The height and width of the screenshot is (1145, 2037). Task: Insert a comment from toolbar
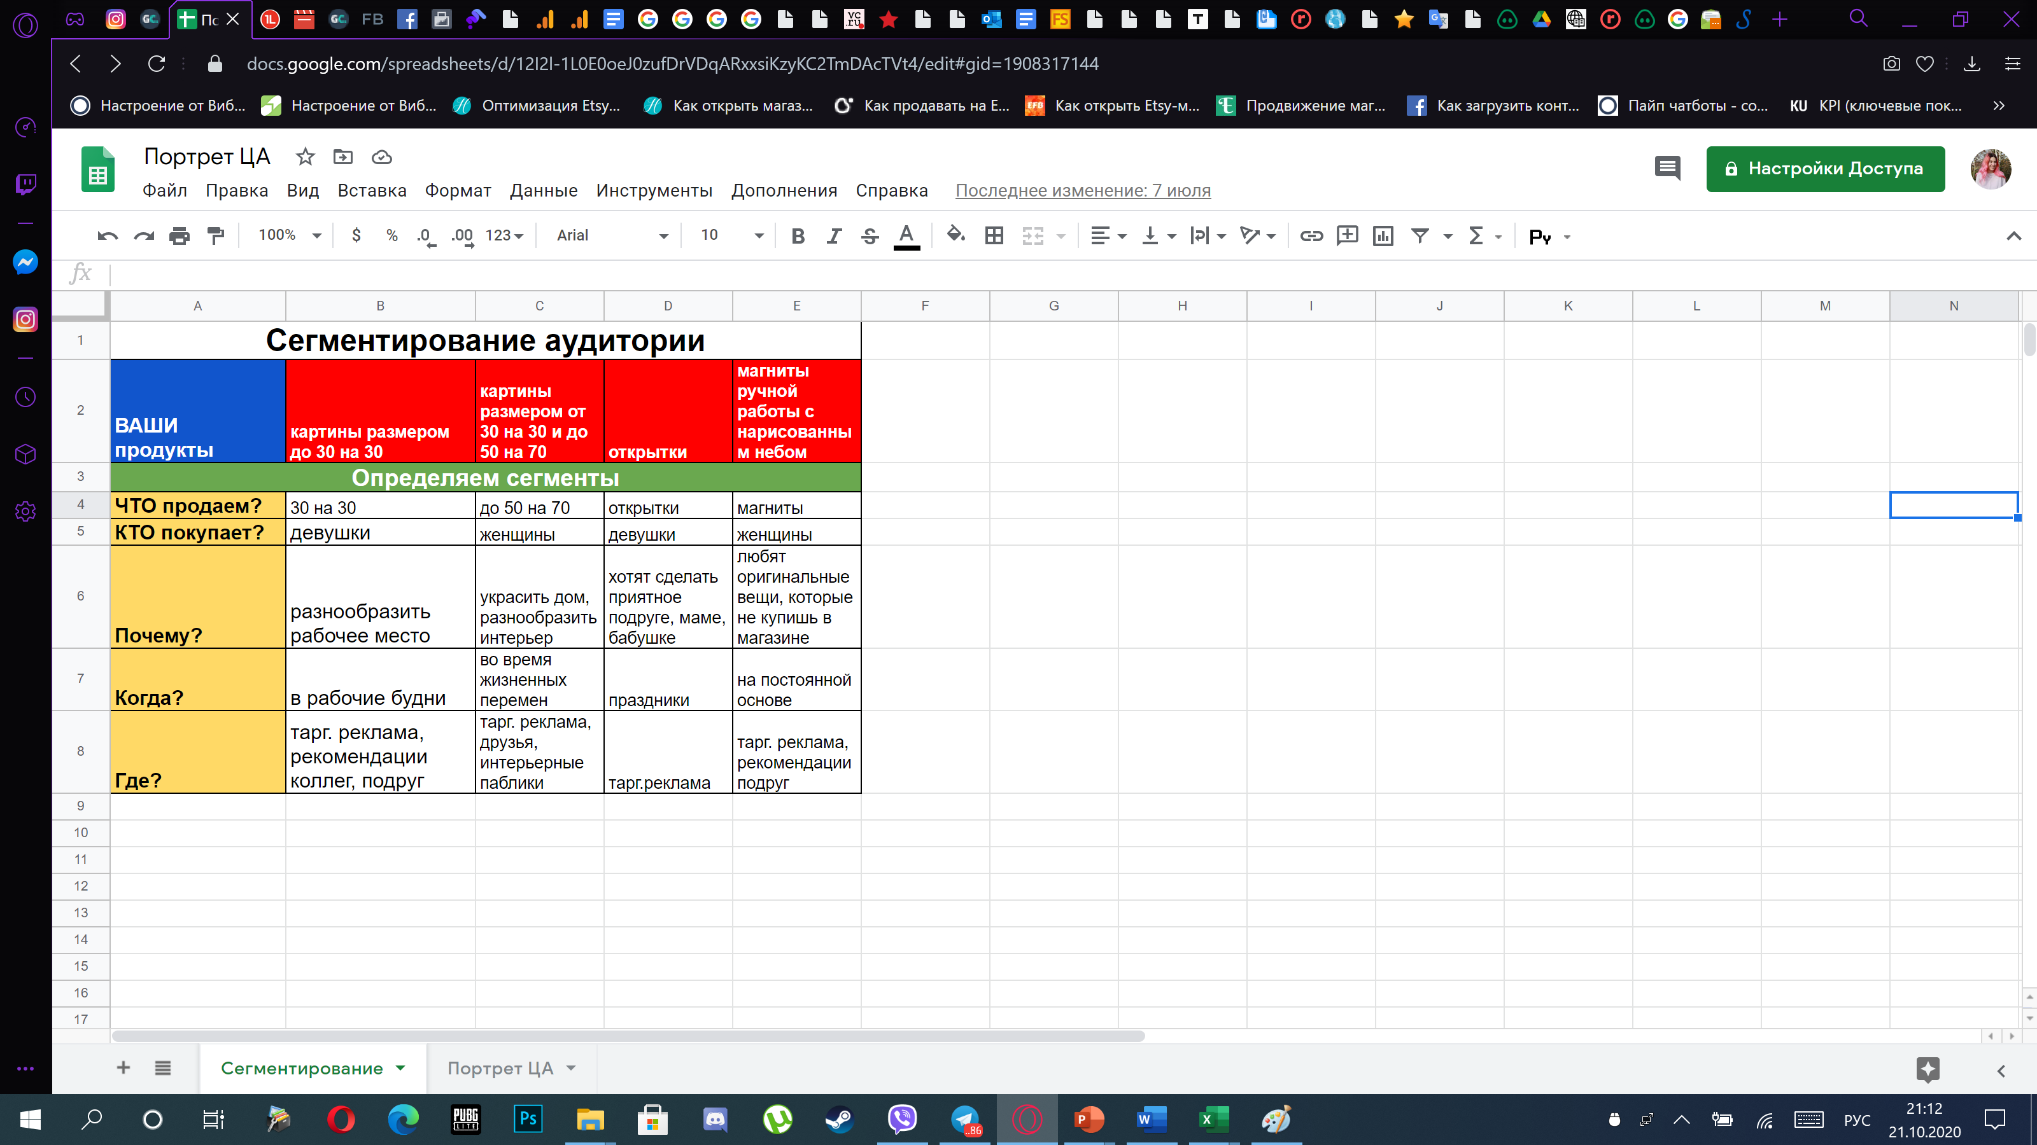pos(1347,235)
